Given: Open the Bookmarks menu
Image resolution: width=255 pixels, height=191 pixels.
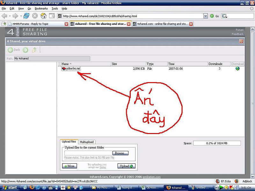Looking at the screenshot, I should (41, 9).
